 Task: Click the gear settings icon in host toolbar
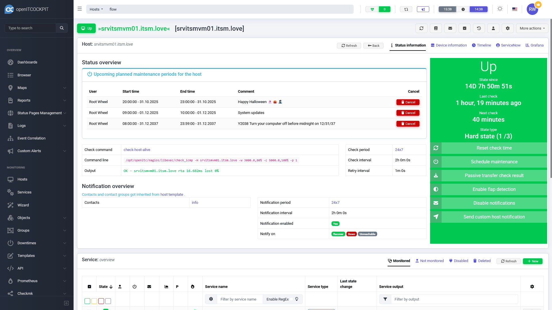[508, 28]
